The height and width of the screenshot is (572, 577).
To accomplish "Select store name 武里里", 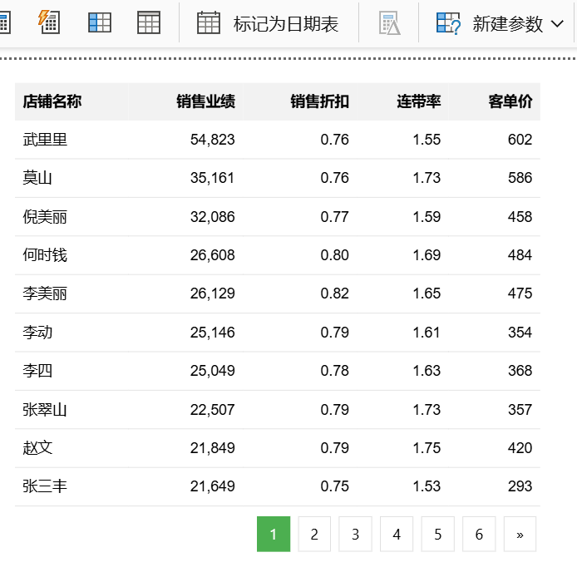I will point(45,140).
